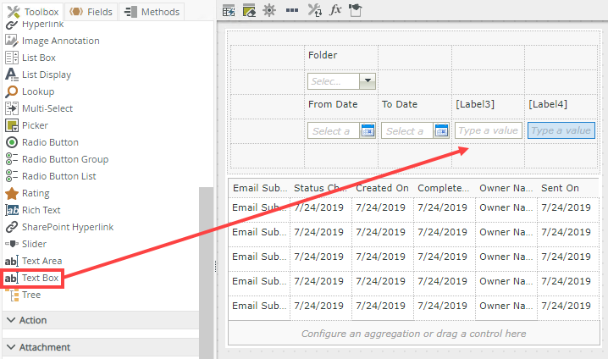Click the graduation cap toolbar icon
The width and height of the screenshot is (608, 359).
(356, 10)
